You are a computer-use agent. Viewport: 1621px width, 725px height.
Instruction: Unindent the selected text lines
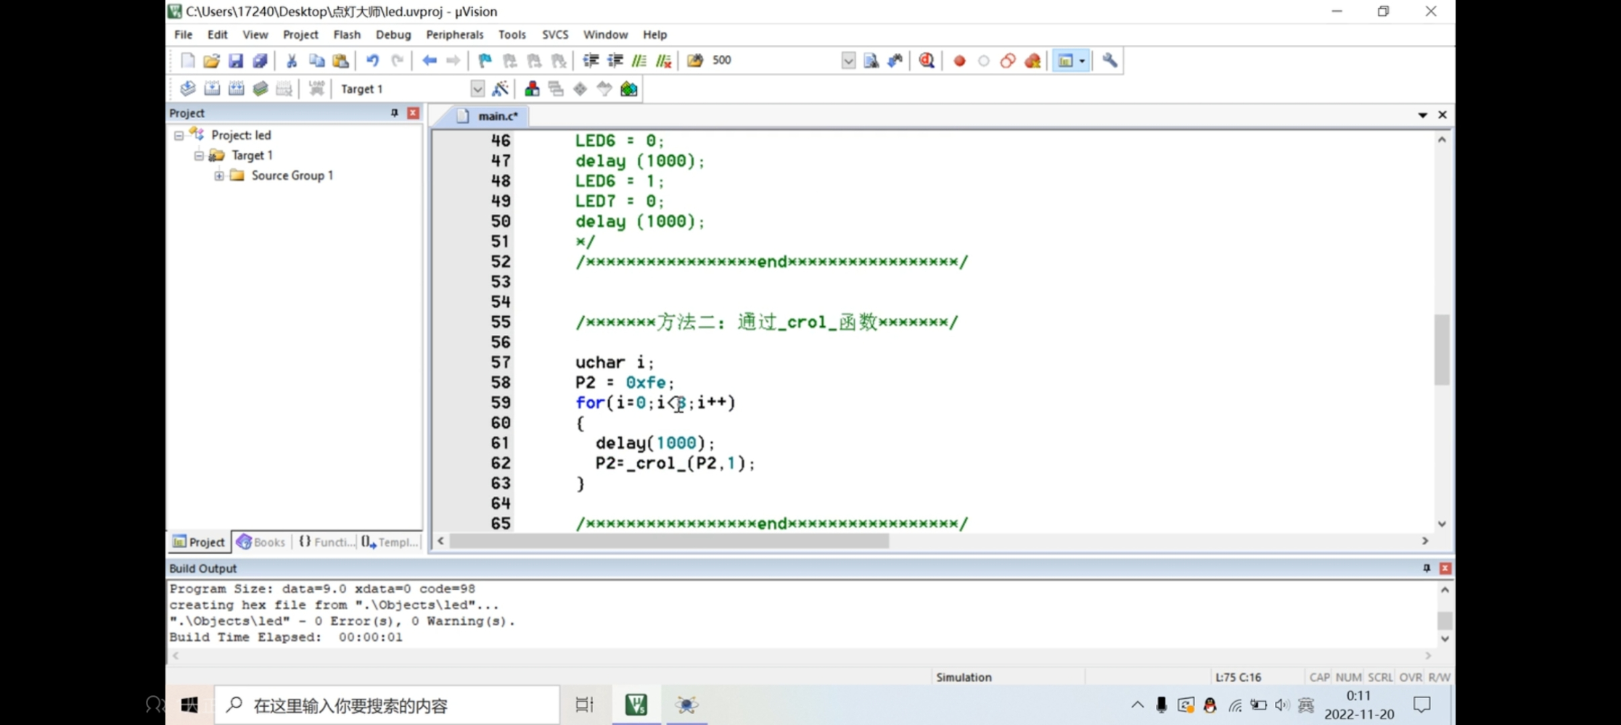615,60
